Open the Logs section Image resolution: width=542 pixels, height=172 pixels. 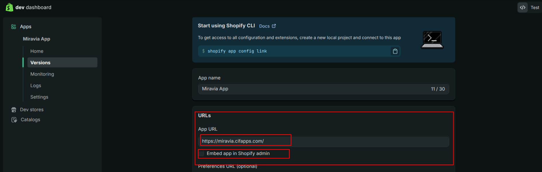click(36, 86)
